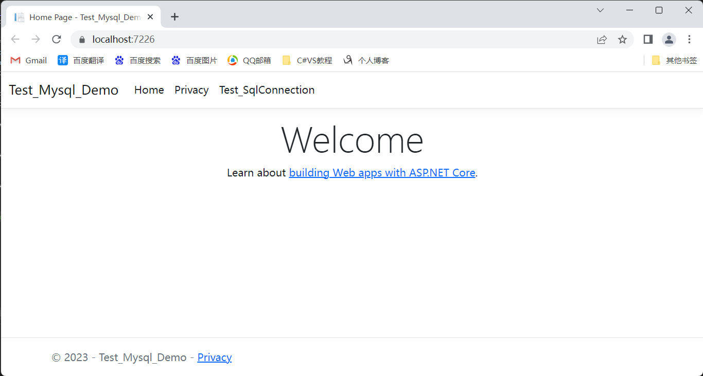703x376 pixels.
Task: Open the Chrome three-dot menu
Action: (689, 40)
